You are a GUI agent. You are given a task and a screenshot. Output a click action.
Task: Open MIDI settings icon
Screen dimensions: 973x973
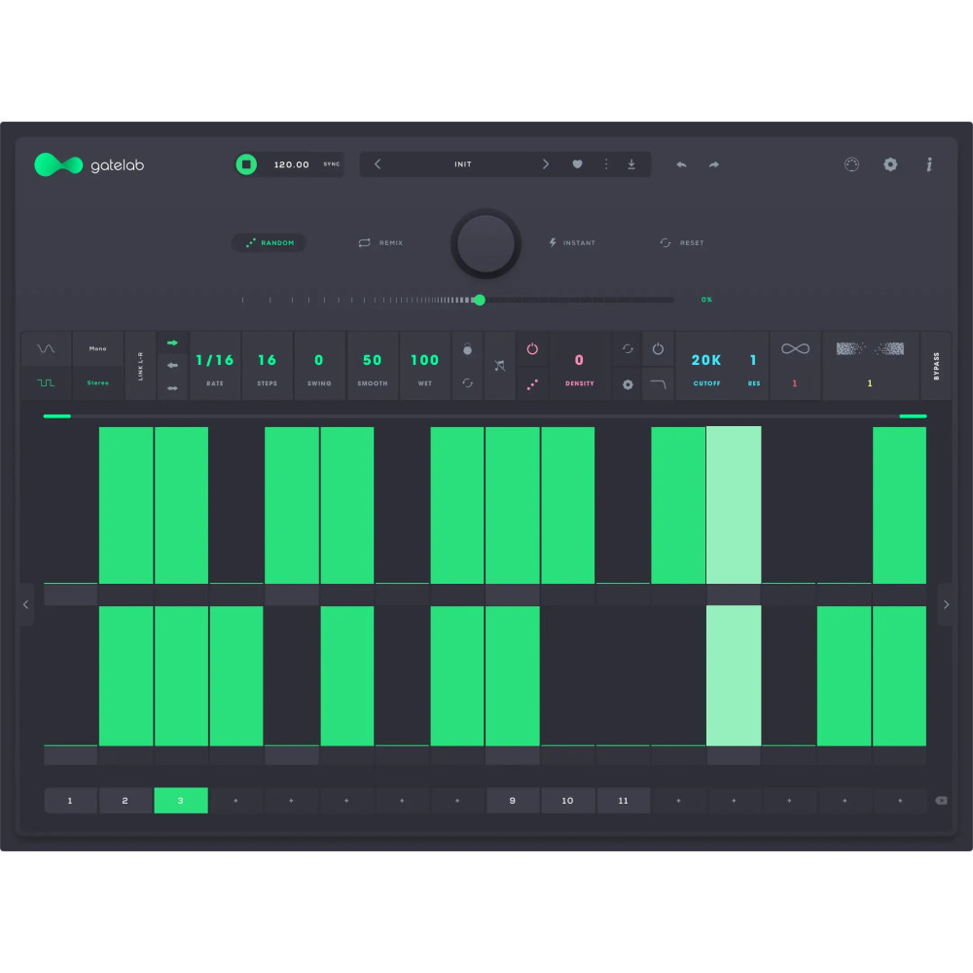pyautogui.click(x=851, y=164)
